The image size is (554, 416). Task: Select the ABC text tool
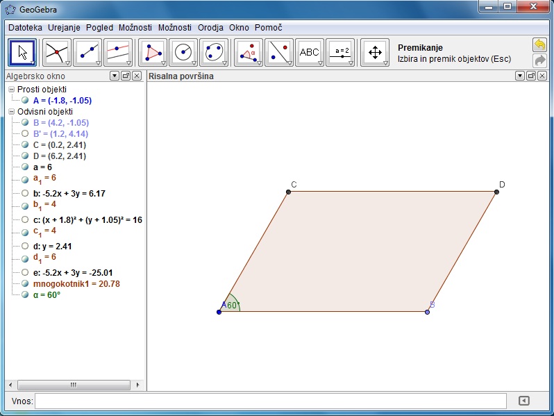pos(310,52)
